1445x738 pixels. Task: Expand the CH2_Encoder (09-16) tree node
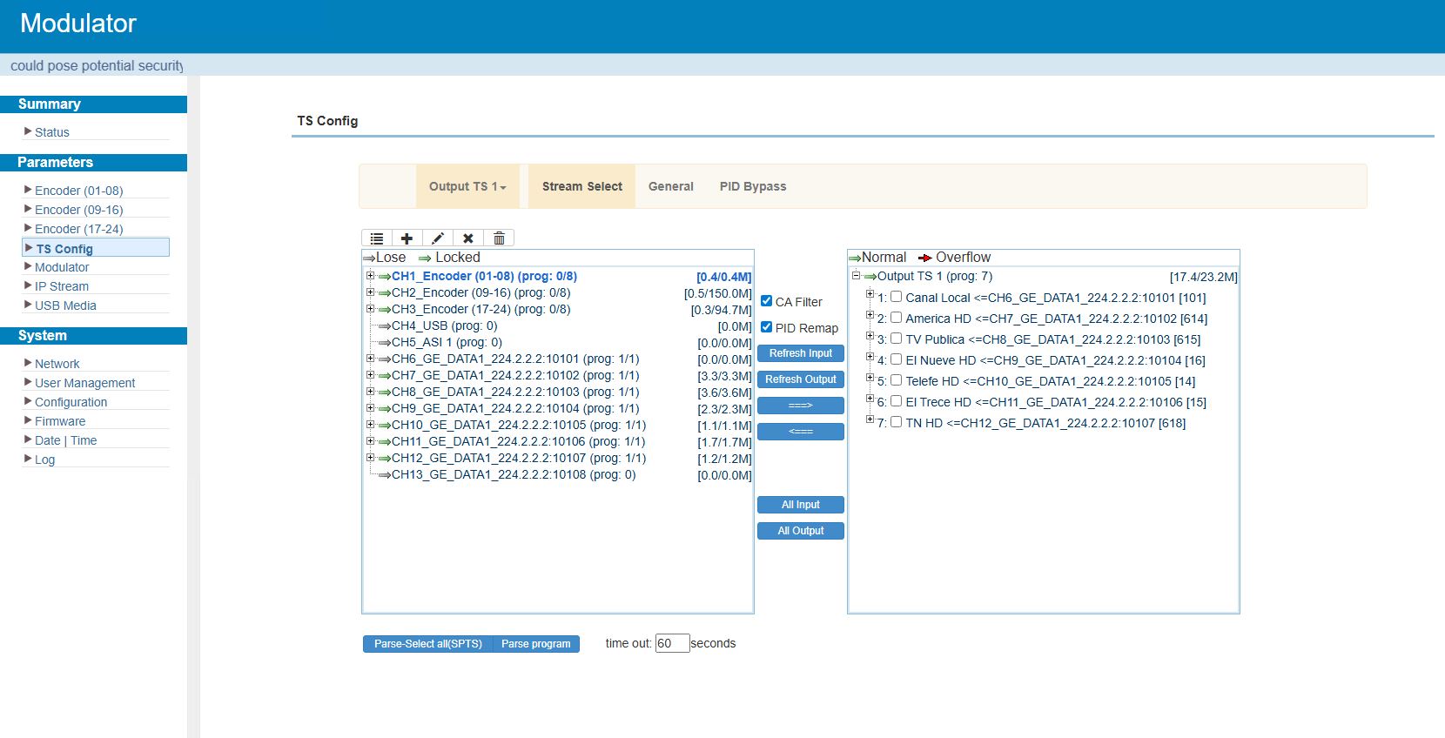(370, 292)
